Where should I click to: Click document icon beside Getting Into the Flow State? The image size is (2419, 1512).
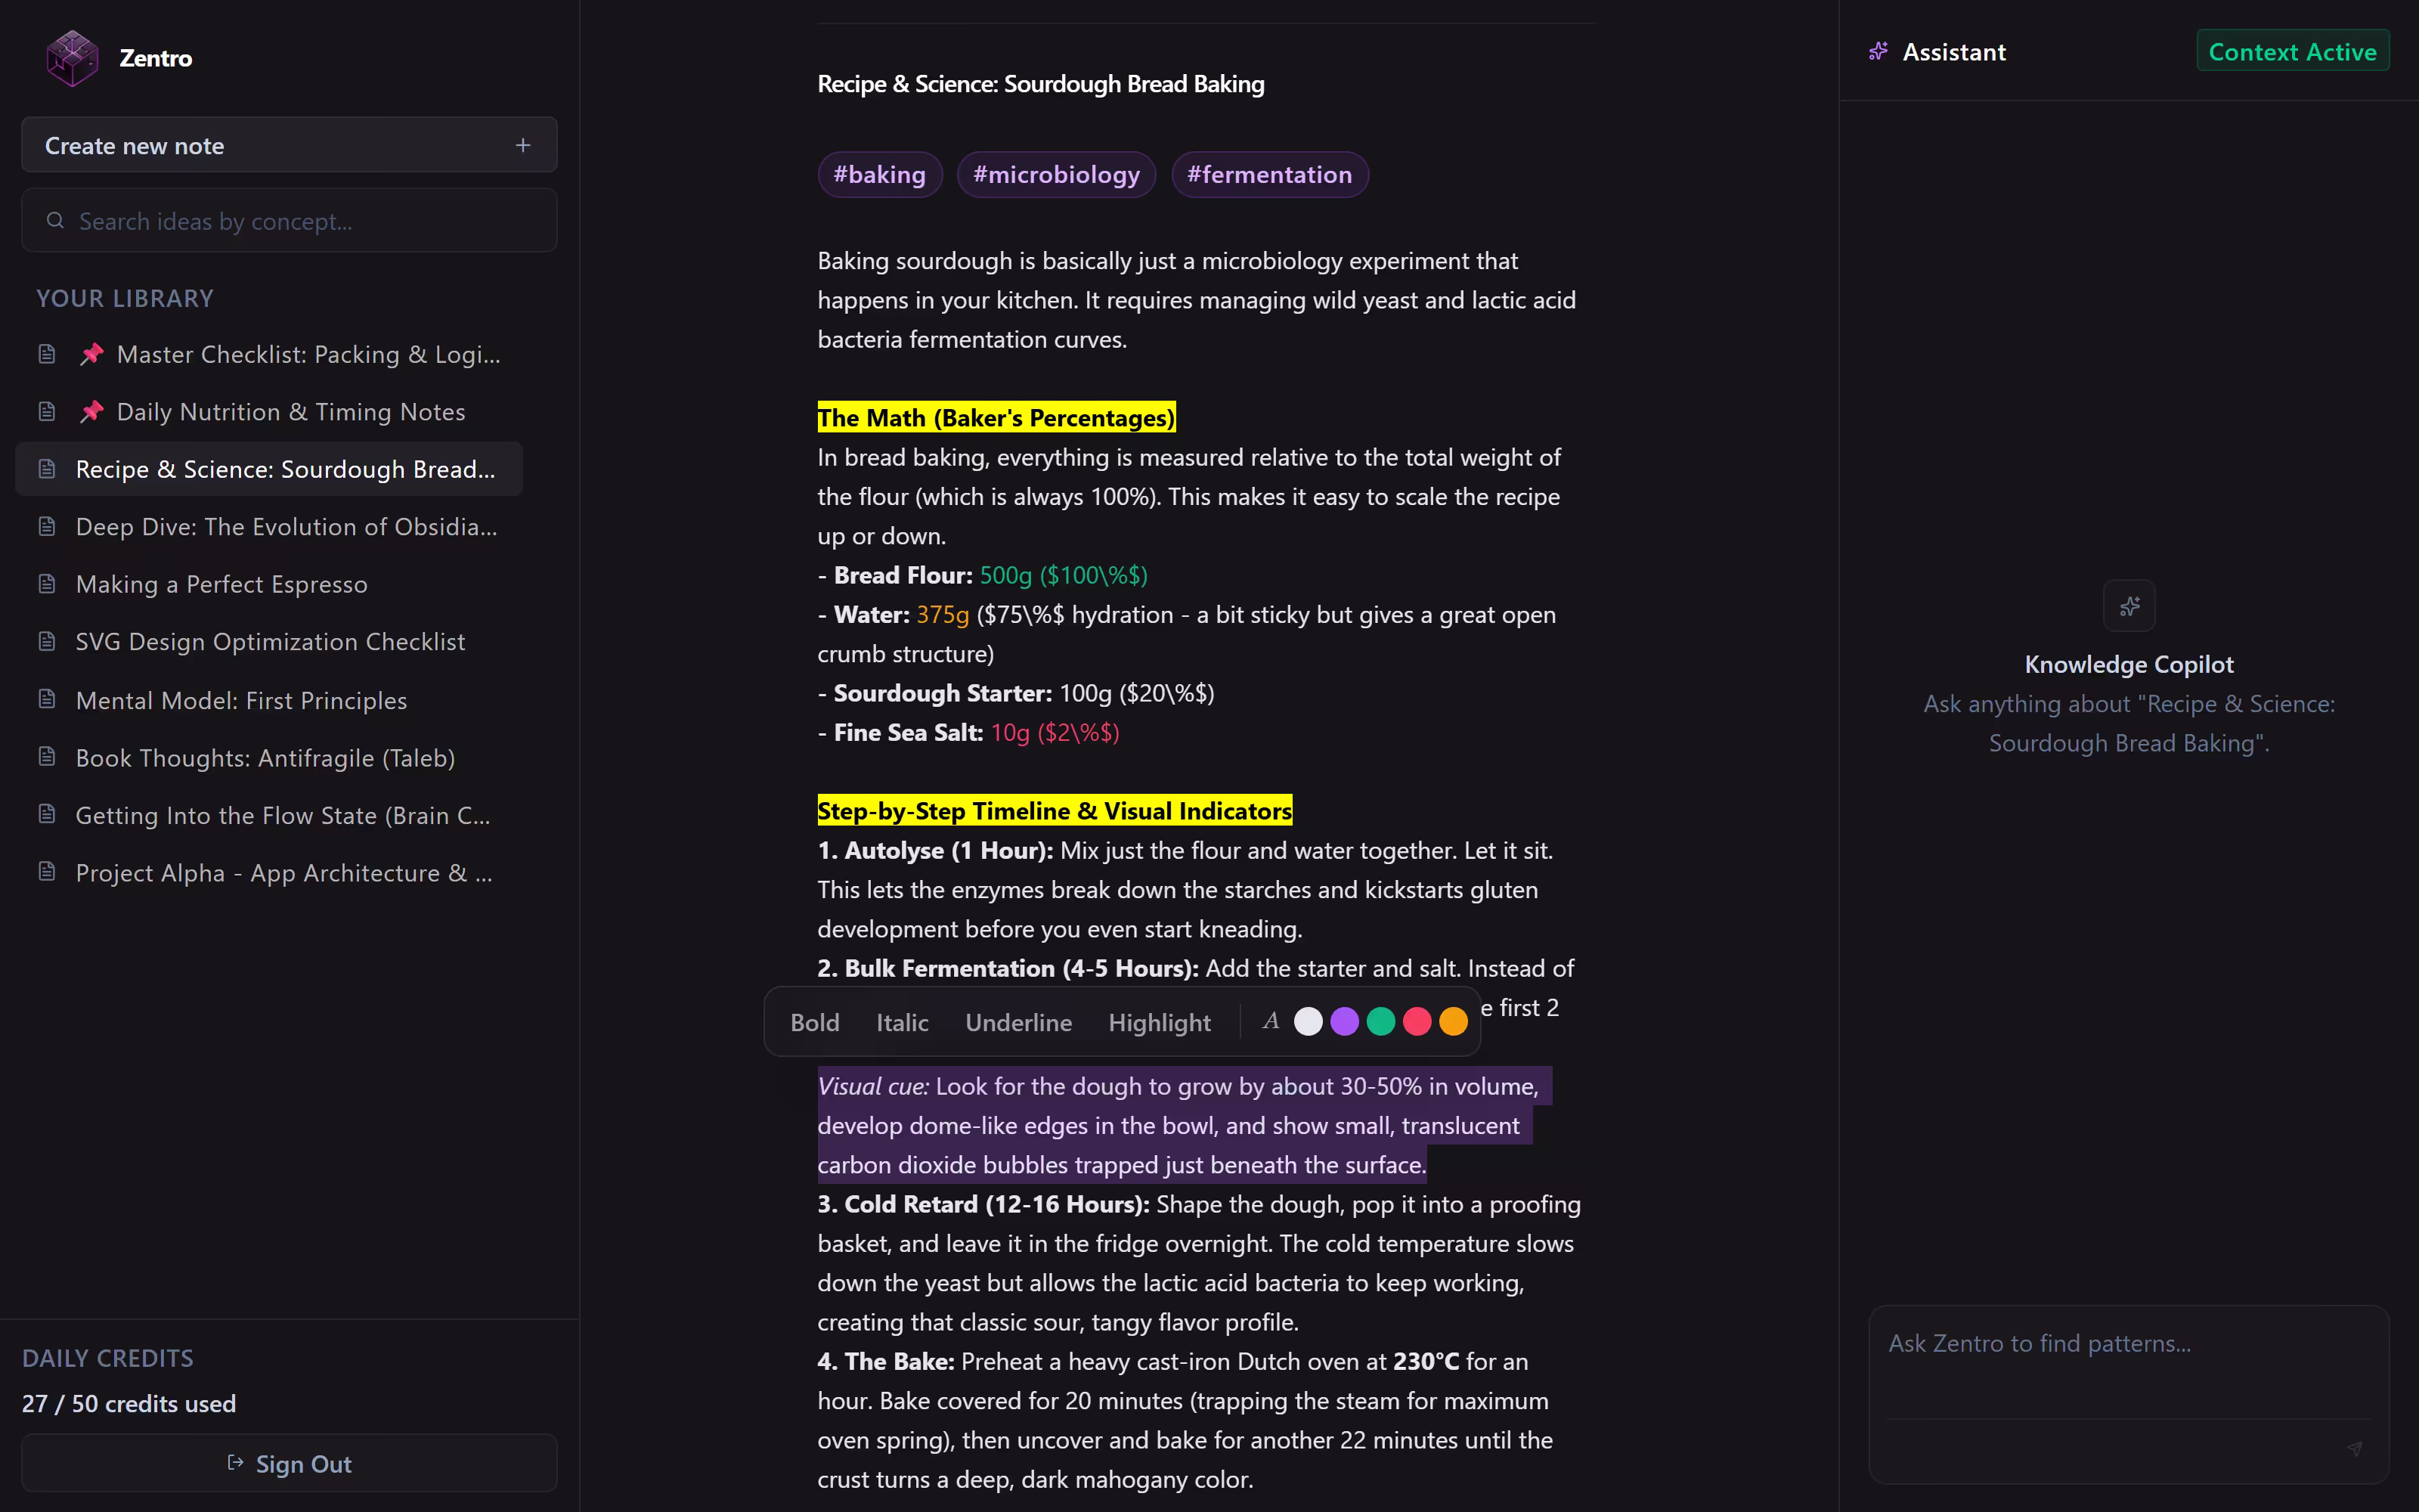pos(47,814)
